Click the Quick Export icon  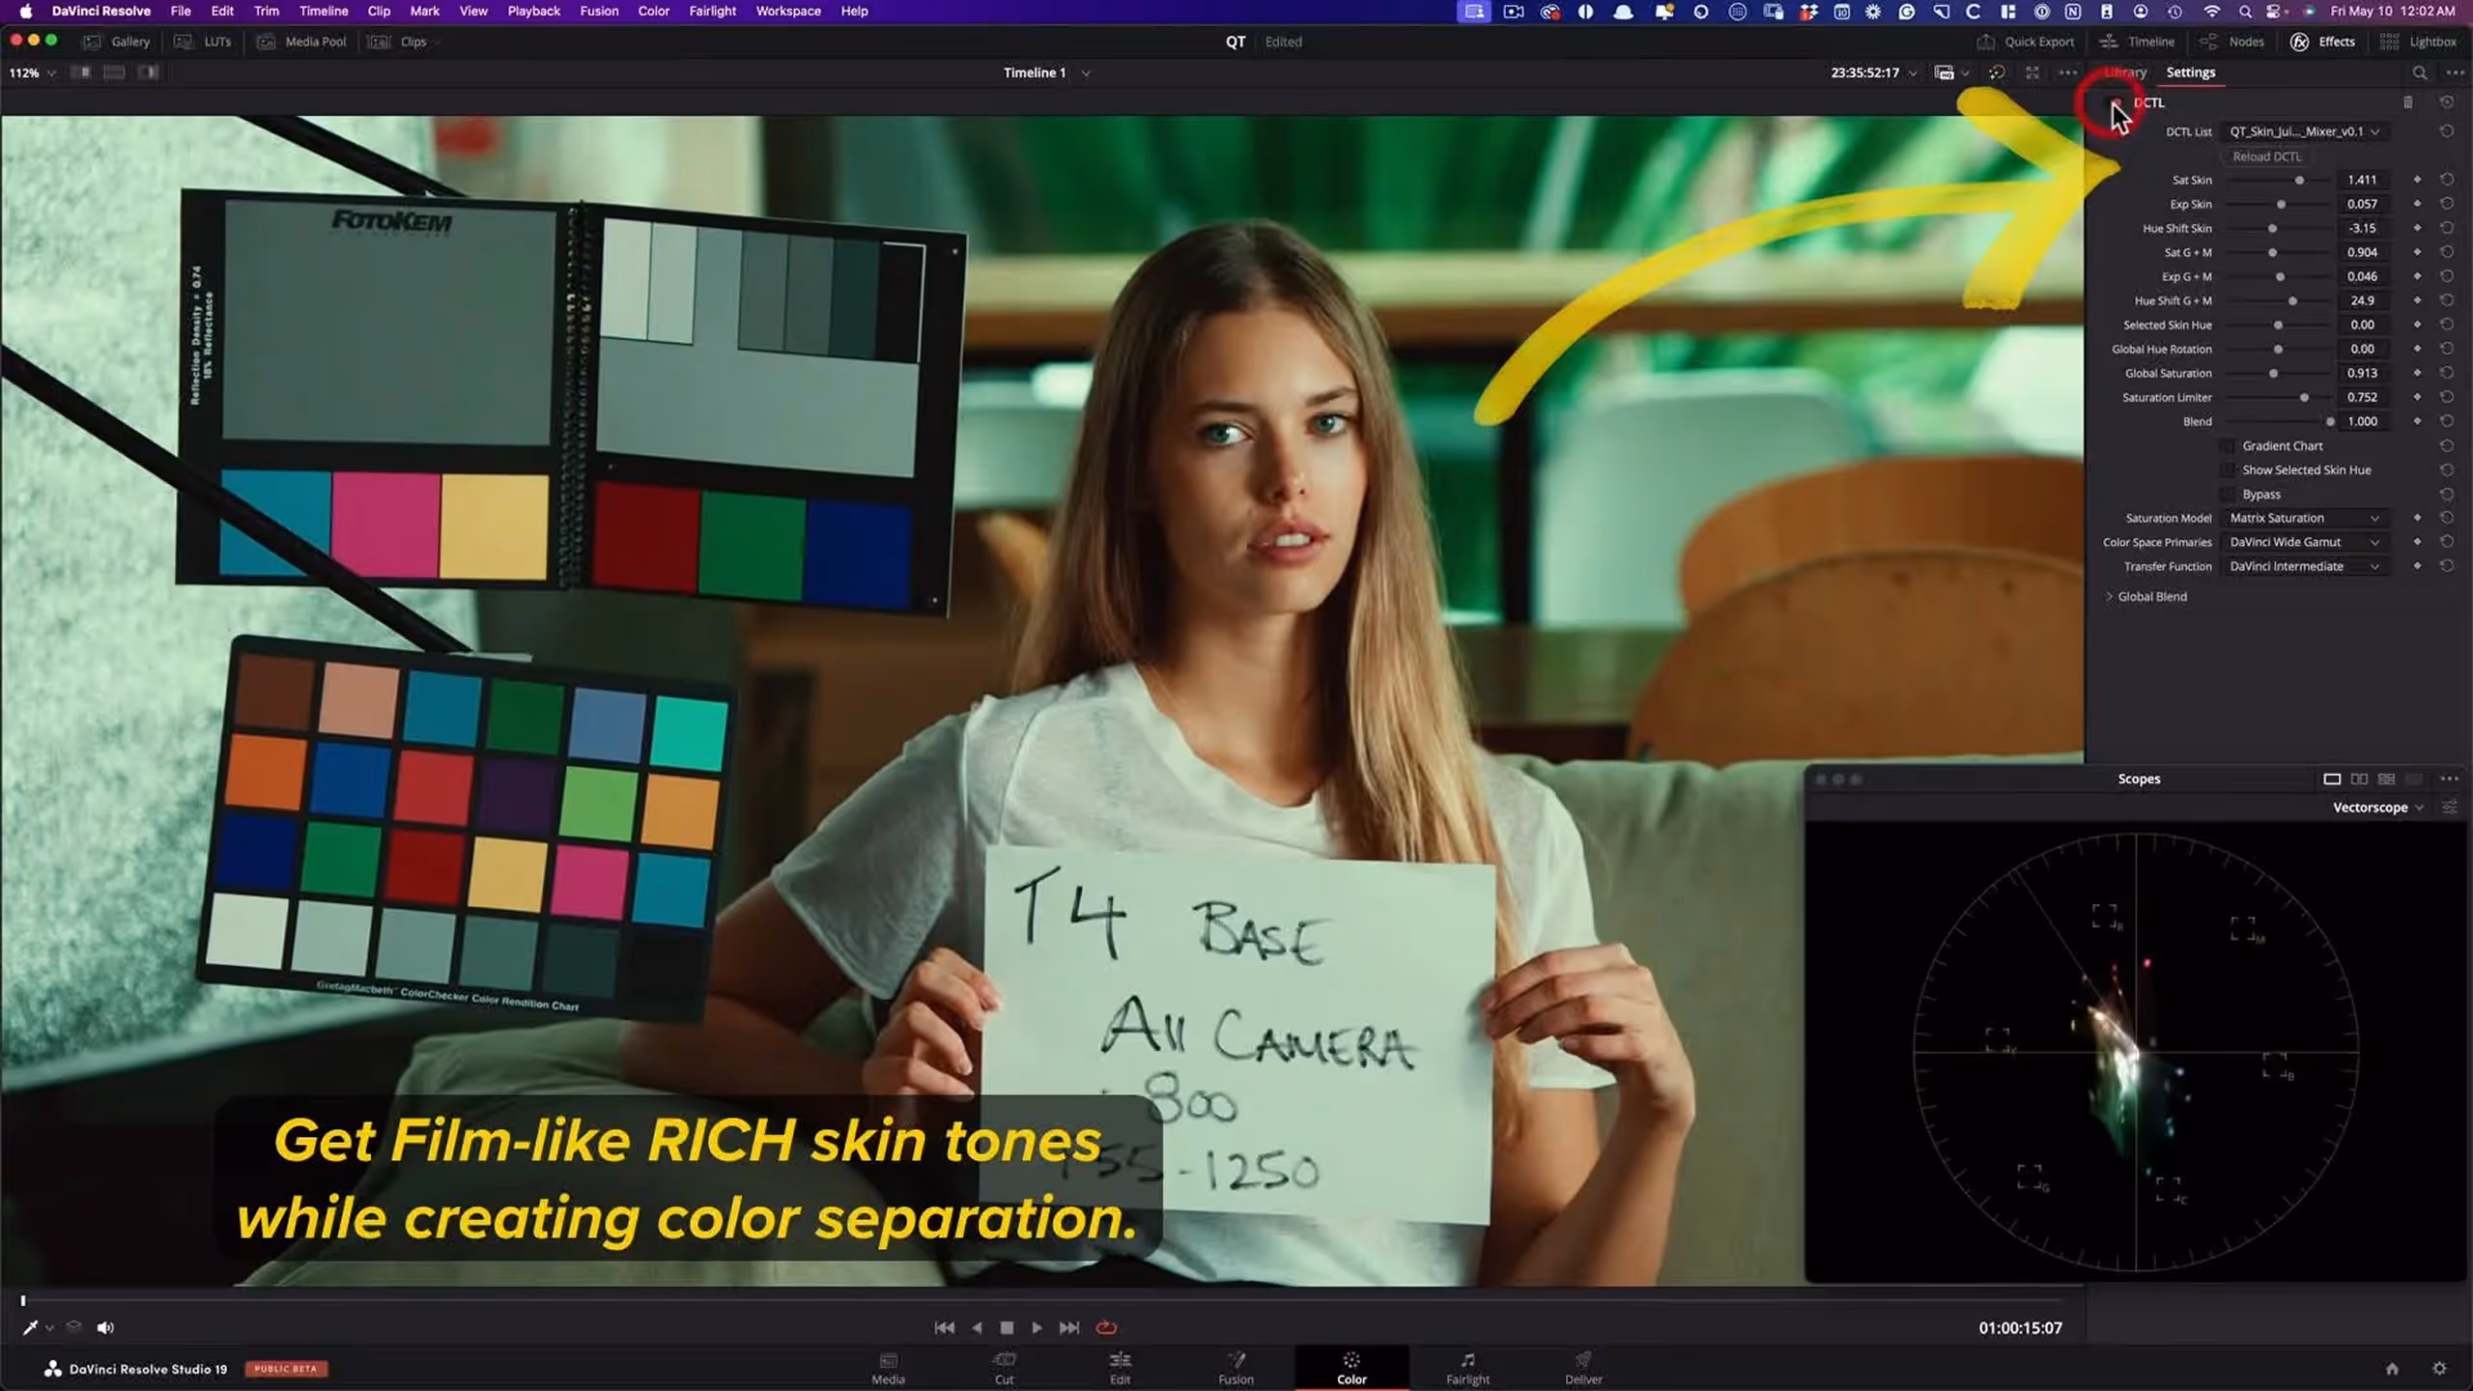(1985, 42)
